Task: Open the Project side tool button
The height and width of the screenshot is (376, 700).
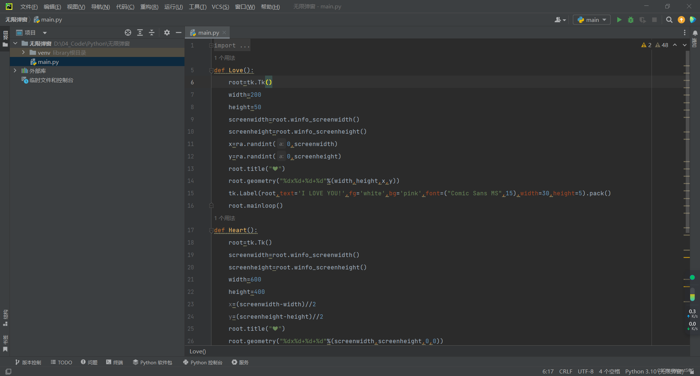Action: [x=5, y=39]
